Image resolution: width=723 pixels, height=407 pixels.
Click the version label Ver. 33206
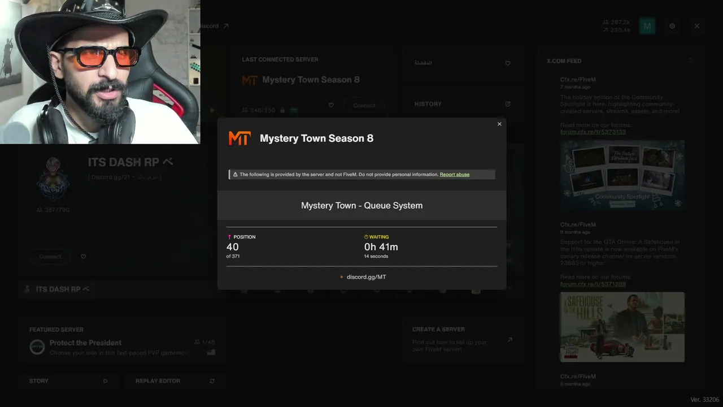click(x=705, y=400)
